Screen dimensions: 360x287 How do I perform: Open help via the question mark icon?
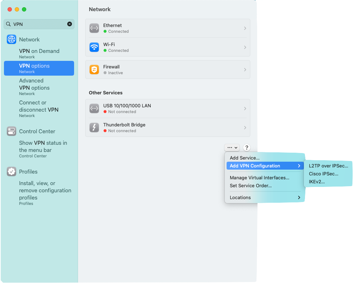pyautogui.click(x=246, y=147)
